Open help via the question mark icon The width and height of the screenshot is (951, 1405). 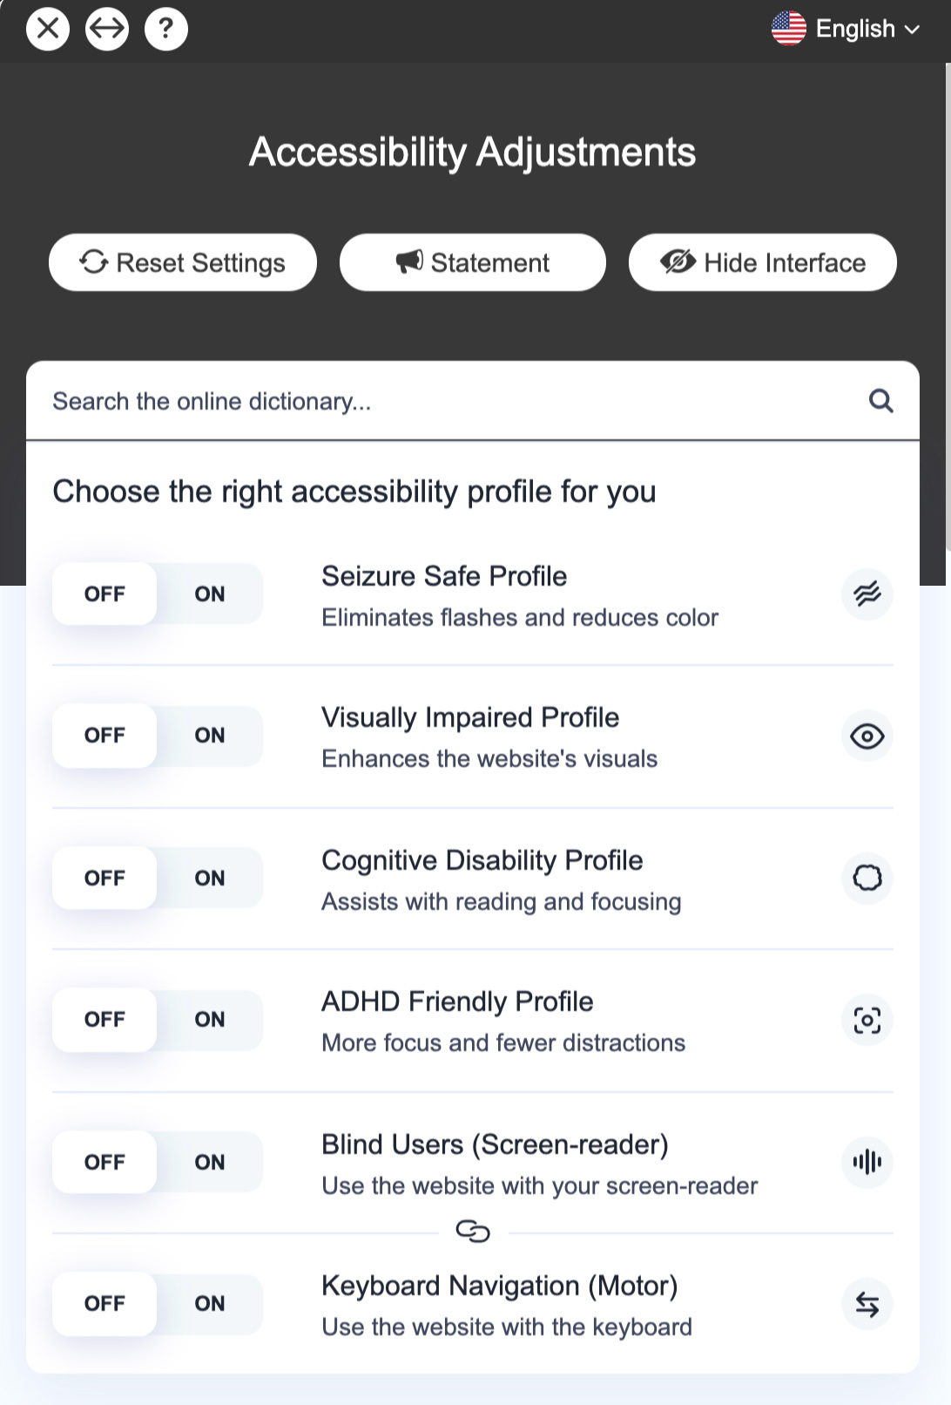coord(166,29)
